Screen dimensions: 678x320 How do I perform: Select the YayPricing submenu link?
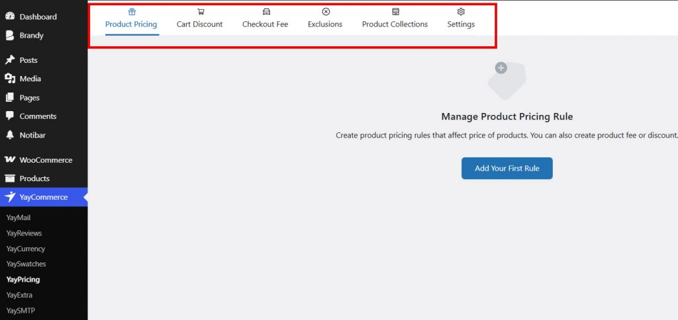(23, 280)
